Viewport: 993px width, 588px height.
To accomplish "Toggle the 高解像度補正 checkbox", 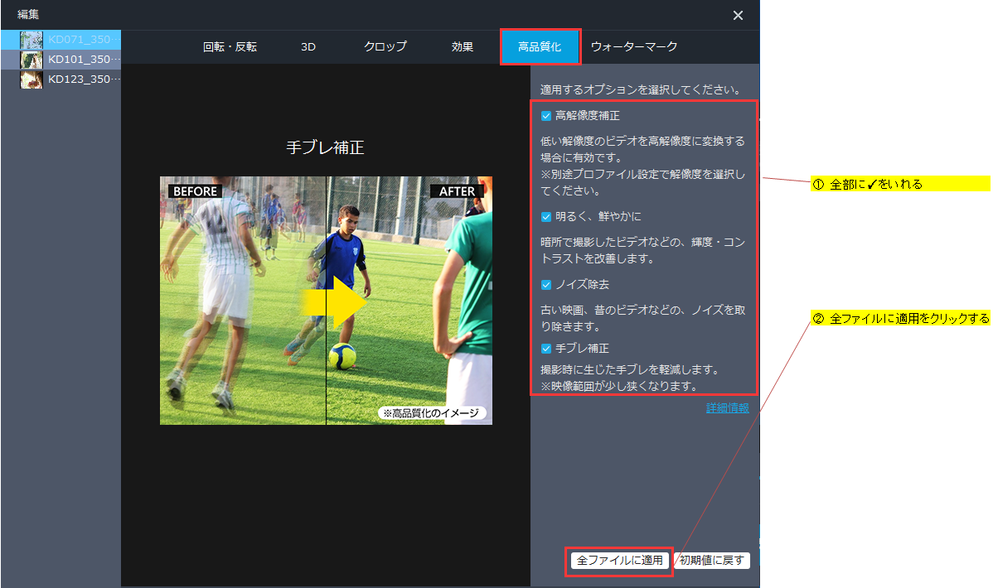I will coord(546,116).
